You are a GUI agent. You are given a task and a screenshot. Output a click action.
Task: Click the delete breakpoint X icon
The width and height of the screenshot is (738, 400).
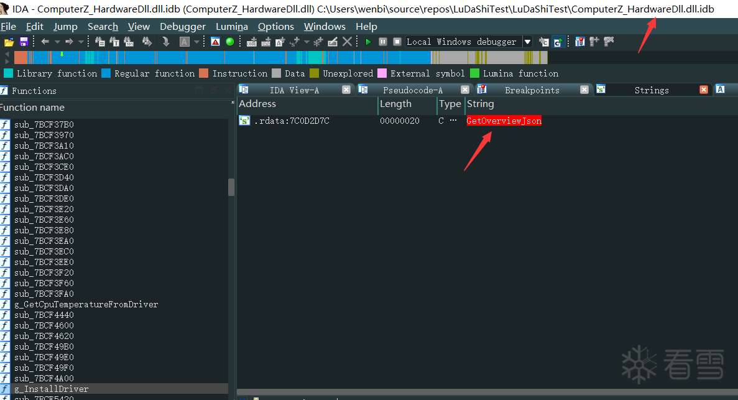click(609, 42)
